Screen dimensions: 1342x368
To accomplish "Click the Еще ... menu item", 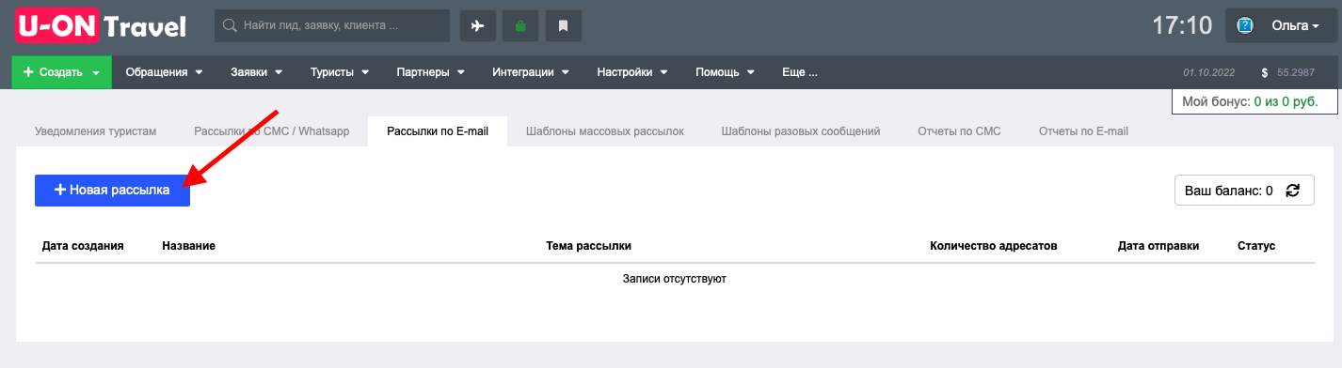I will (x=800, y=72).
